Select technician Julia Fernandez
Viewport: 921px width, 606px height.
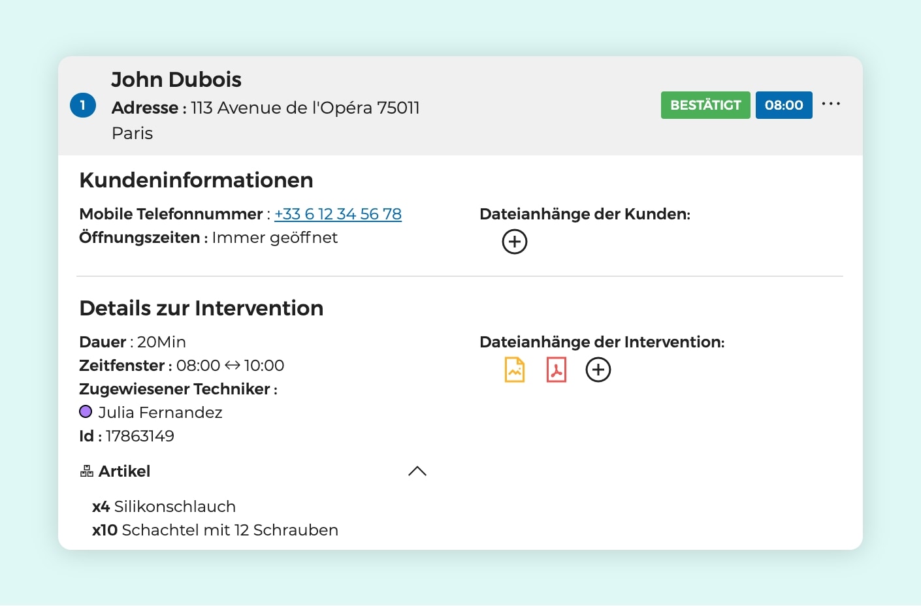[x=160, y=413]
